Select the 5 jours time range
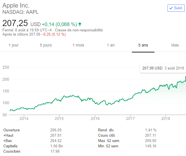This screenshot has width=186, height=156. (46, 45)
